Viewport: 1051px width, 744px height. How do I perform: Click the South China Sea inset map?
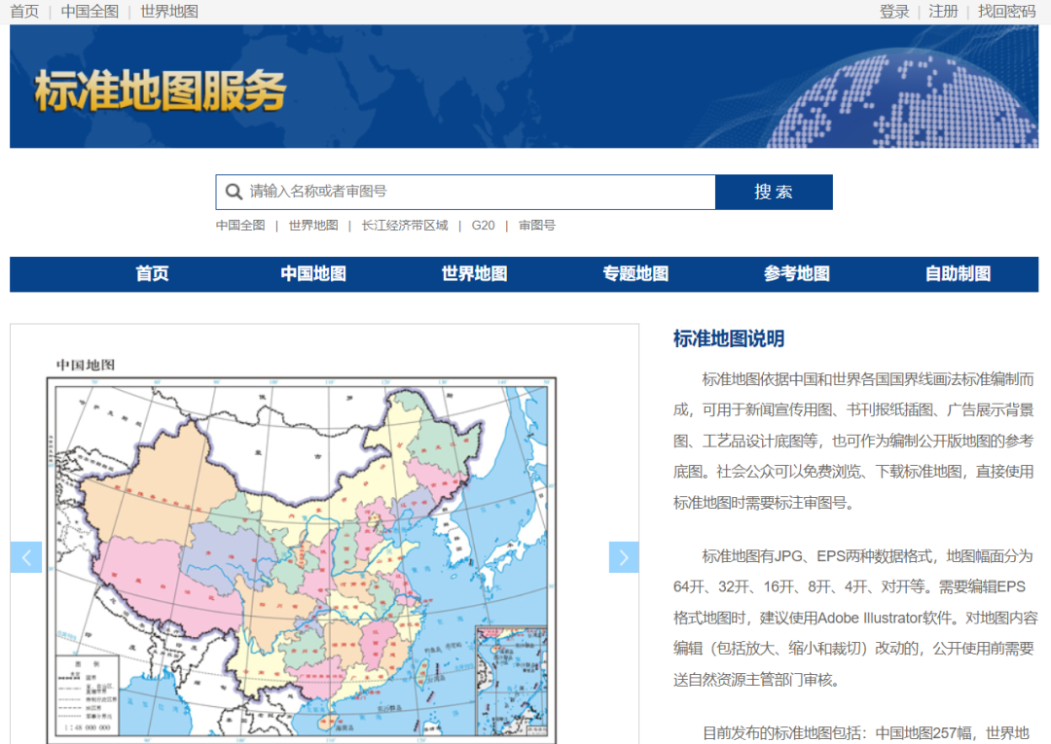511,681
